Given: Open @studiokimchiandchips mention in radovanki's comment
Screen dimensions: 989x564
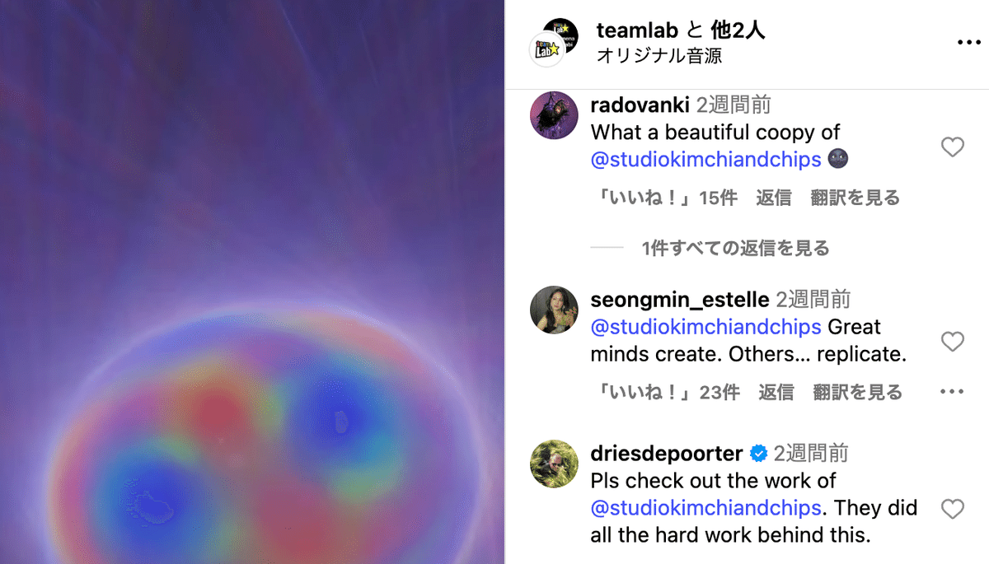Looking at the screenshot, I should tap(706, 159).
